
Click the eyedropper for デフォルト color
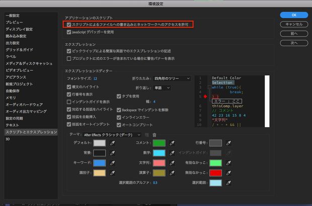[112, 143]
